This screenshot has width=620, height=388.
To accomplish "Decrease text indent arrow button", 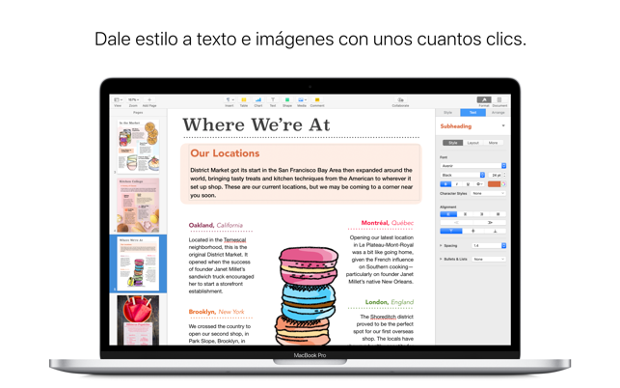I will click(456, 223).
